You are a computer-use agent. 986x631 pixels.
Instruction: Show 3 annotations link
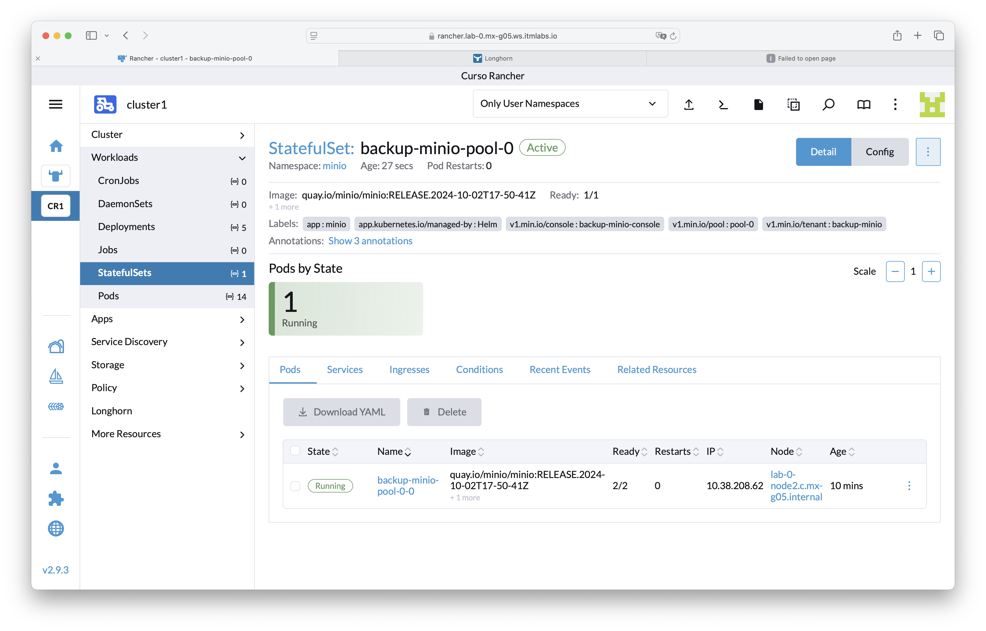point(370,241)
